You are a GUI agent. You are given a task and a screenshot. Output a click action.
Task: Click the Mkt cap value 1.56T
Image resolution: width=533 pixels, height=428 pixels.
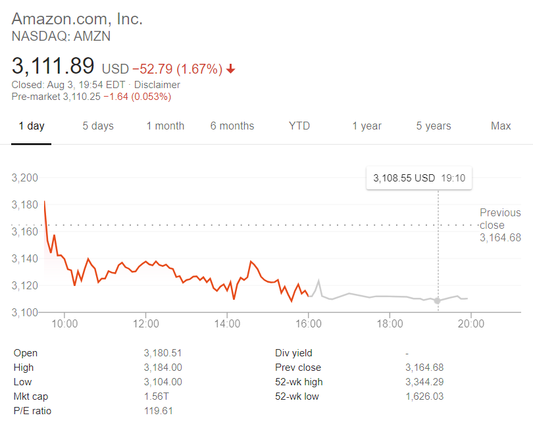[x=155, y=396]
